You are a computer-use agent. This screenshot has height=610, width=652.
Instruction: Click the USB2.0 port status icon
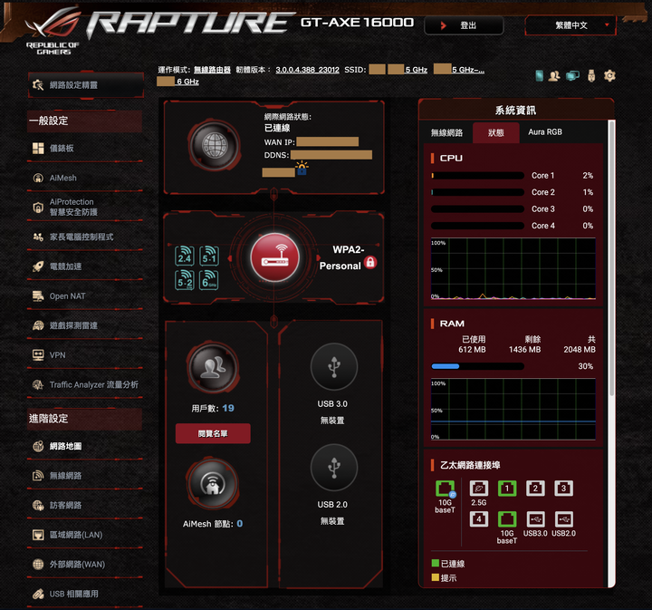coord(563,518)
